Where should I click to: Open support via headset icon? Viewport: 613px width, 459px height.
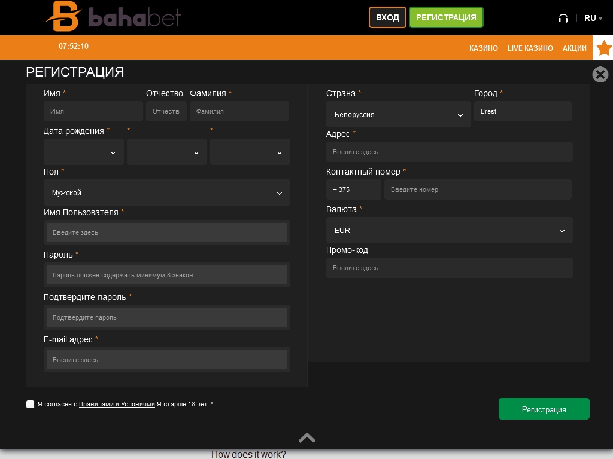(563, 18)
